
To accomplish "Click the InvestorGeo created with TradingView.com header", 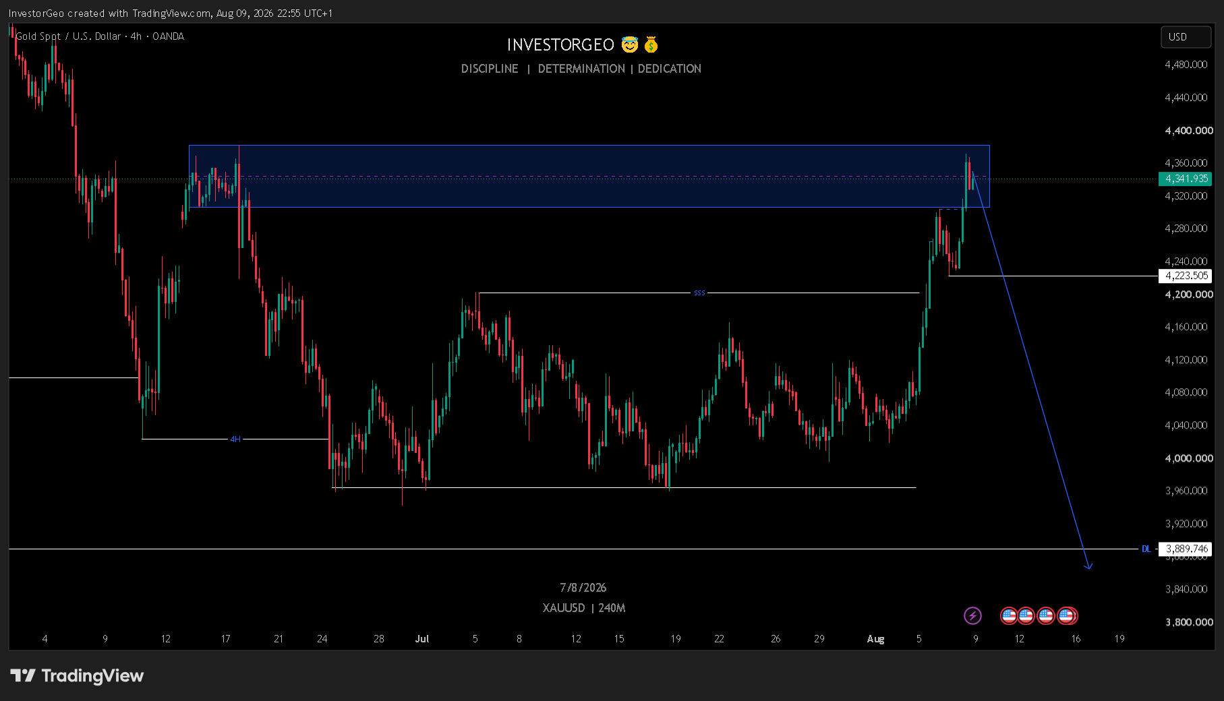I will click(x=171, y=13).
